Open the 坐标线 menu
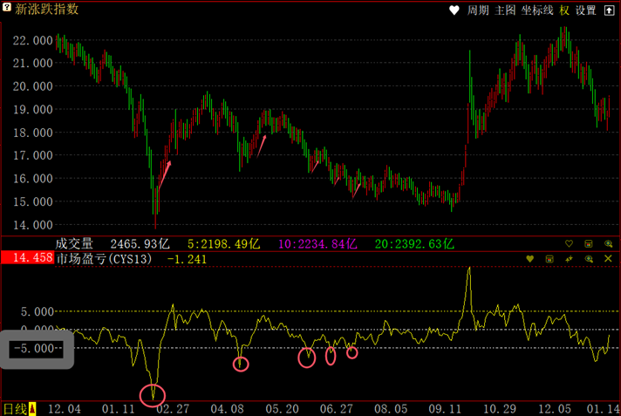This screenshot has width=621, height=416. pos(537,10)
